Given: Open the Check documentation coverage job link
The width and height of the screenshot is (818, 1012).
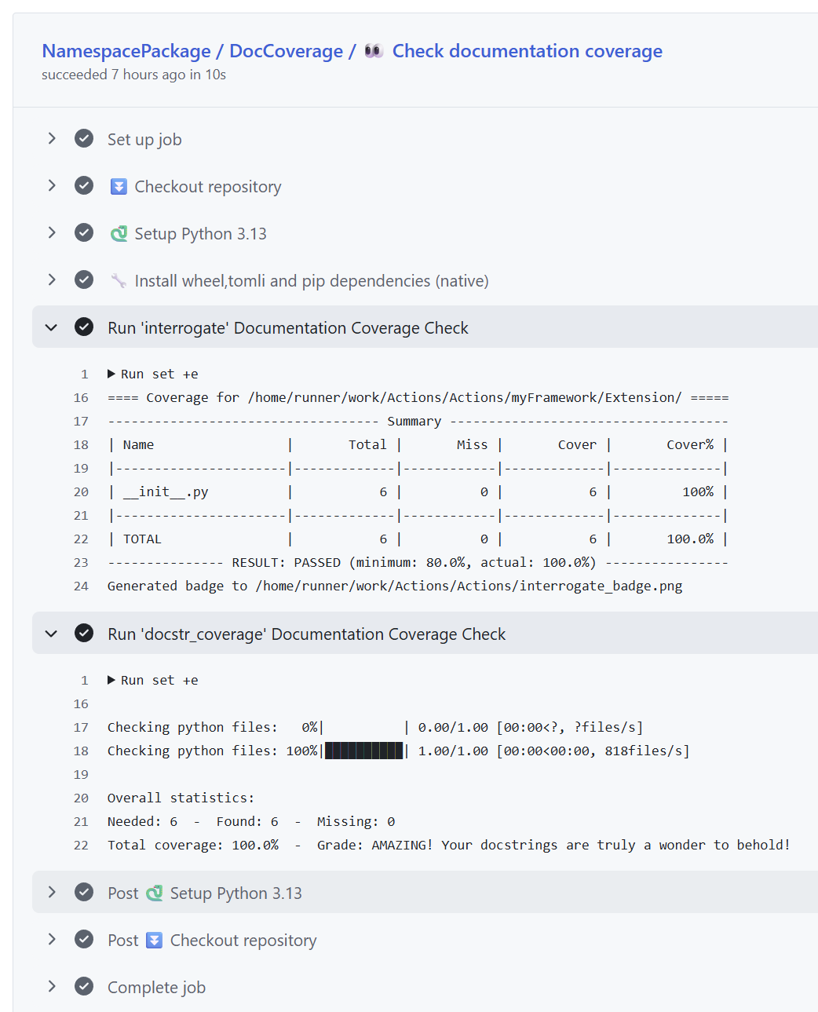Looking at the screenshot, I should click(x=527, y=51).
